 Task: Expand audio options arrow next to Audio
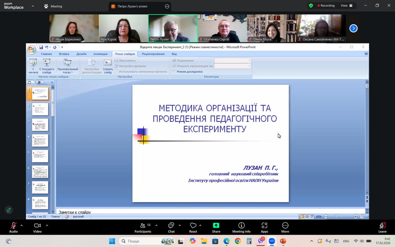[22, 225]
